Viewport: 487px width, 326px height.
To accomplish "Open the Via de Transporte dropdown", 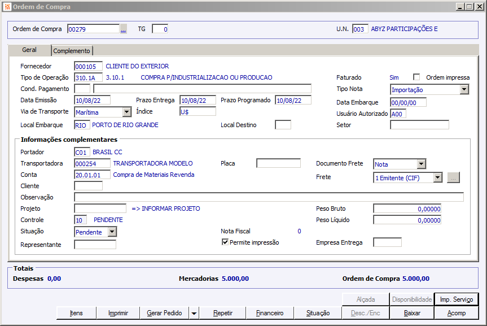I will click(x=126, y=112).
